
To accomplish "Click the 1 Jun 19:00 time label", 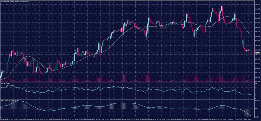I will (x=249, y=119).
